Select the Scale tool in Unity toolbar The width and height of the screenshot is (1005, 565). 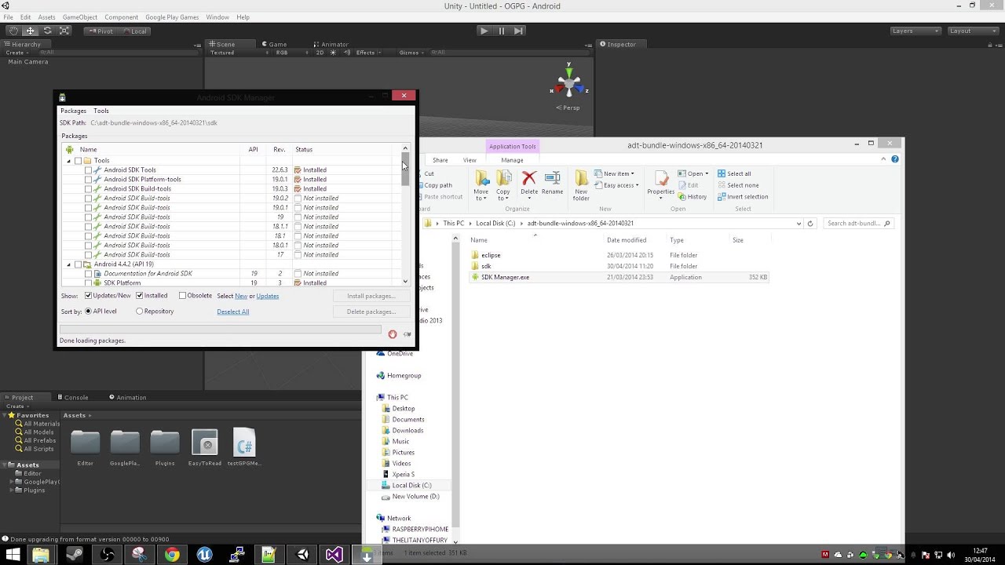(x=64, y=31)
